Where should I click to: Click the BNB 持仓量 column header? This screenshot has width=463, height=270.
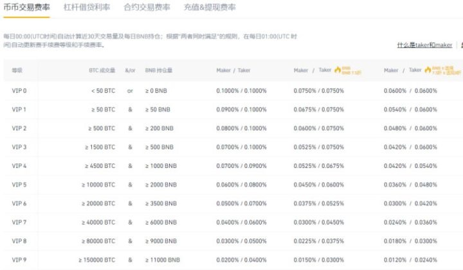click(x=159, y=70)
